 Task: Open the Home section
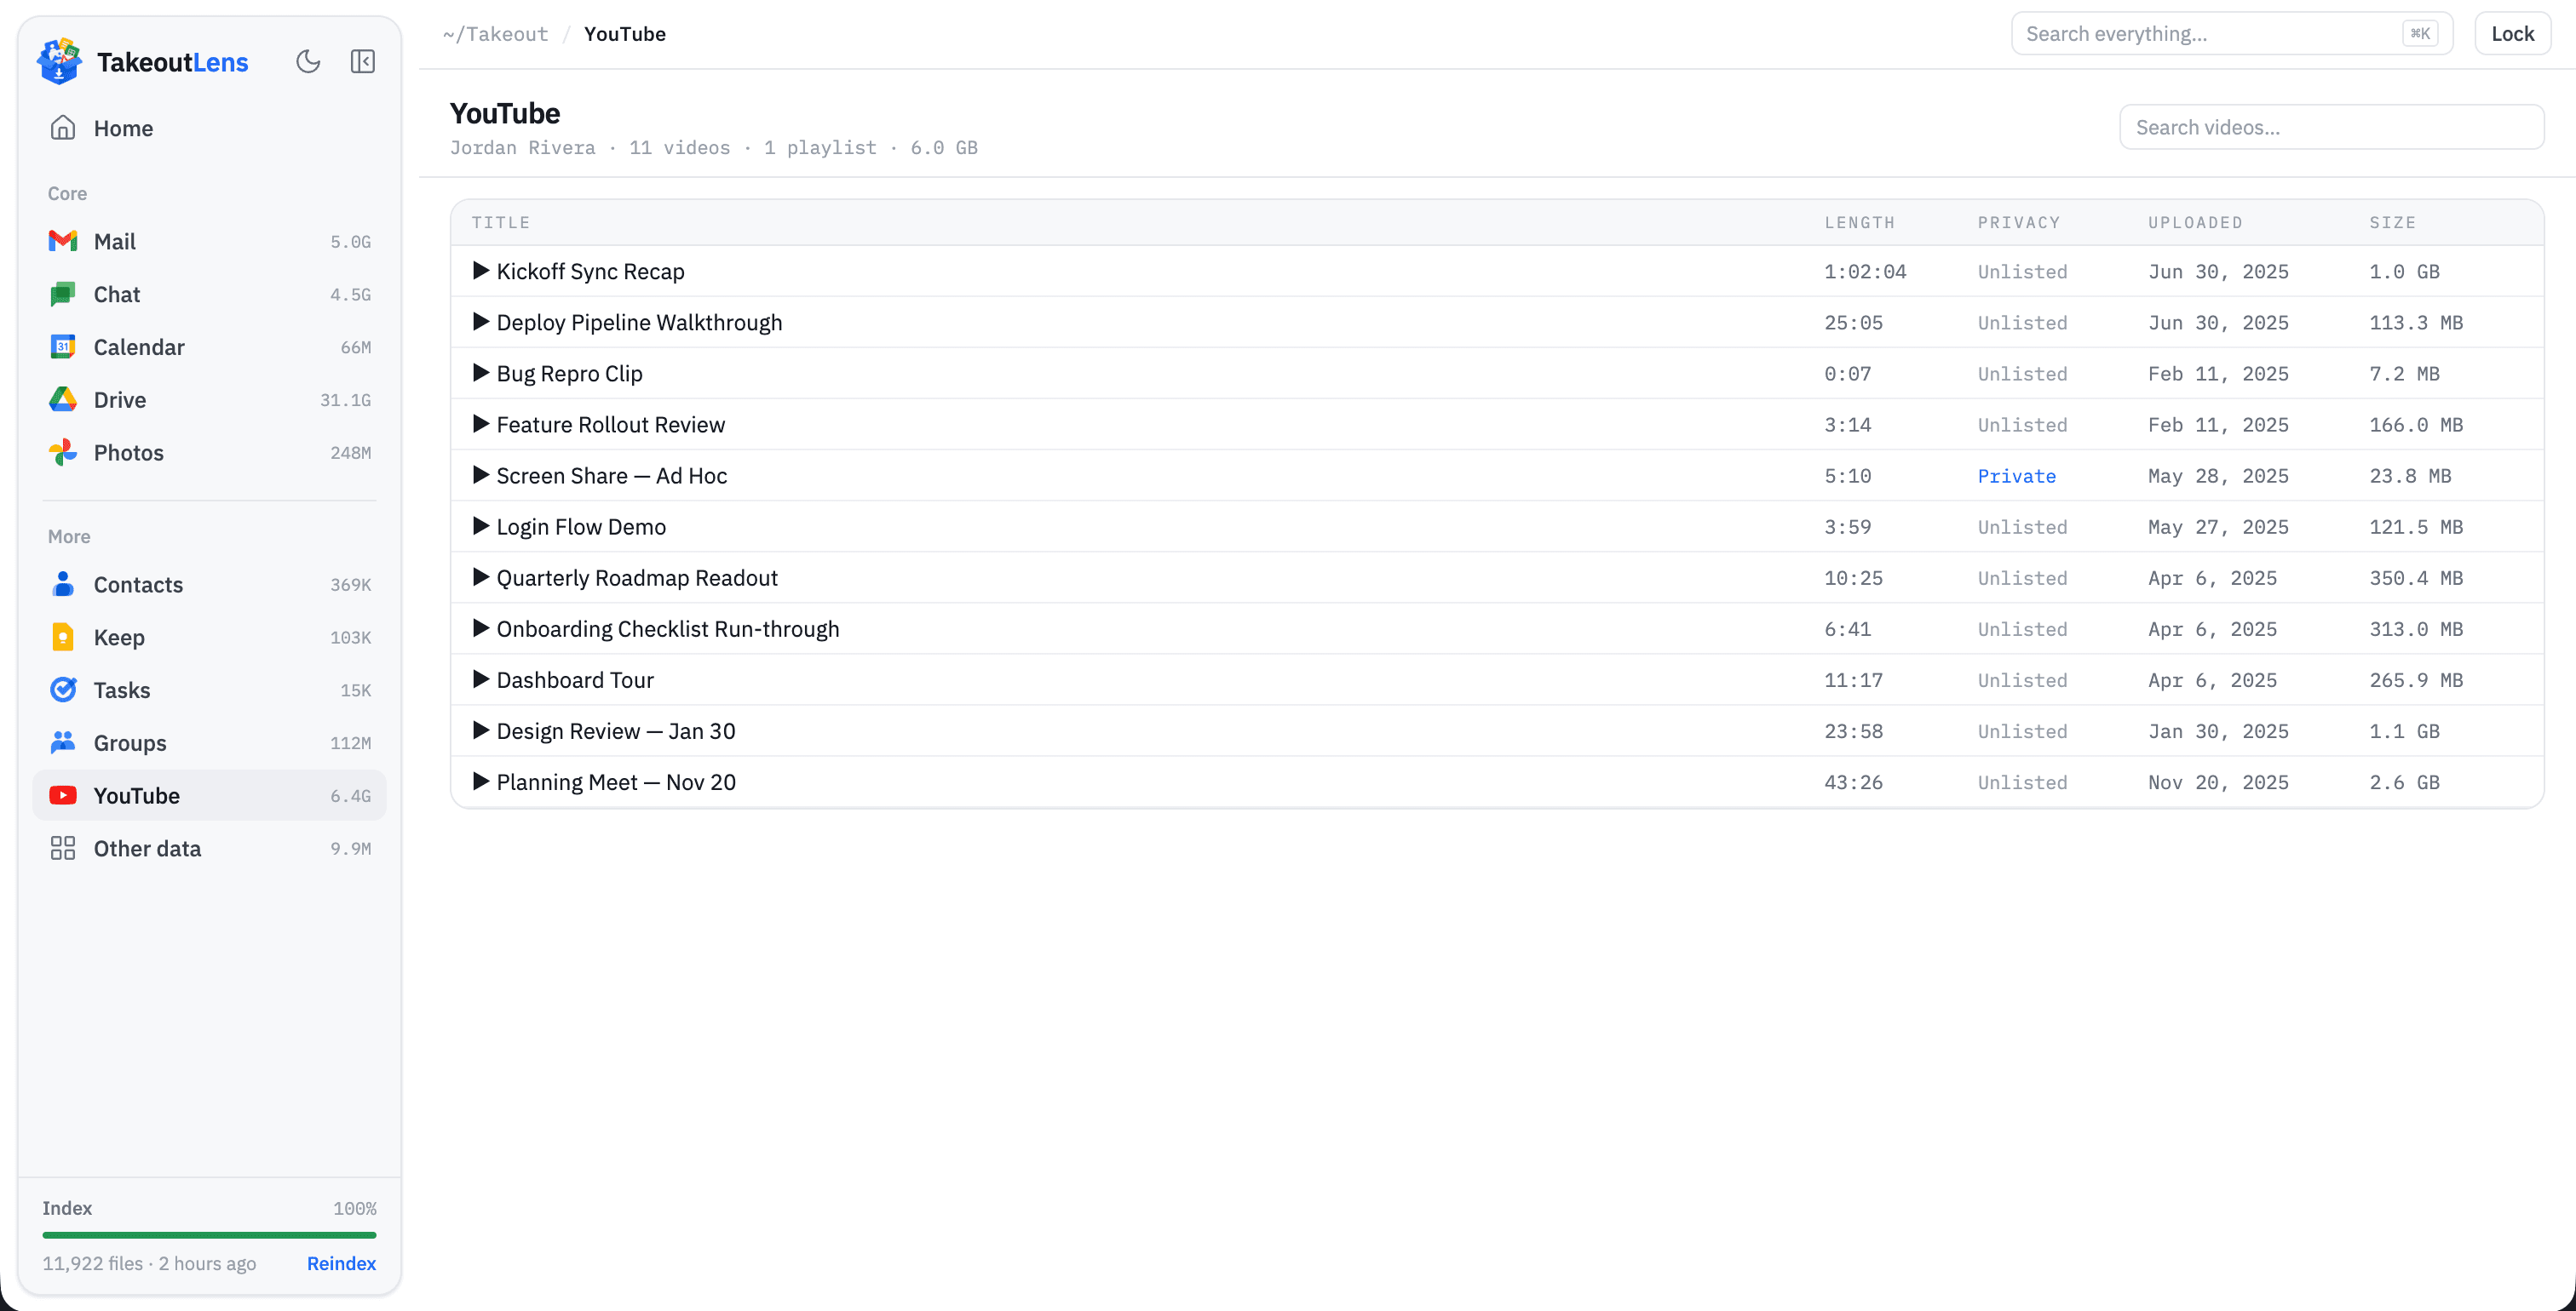[209, 128]
